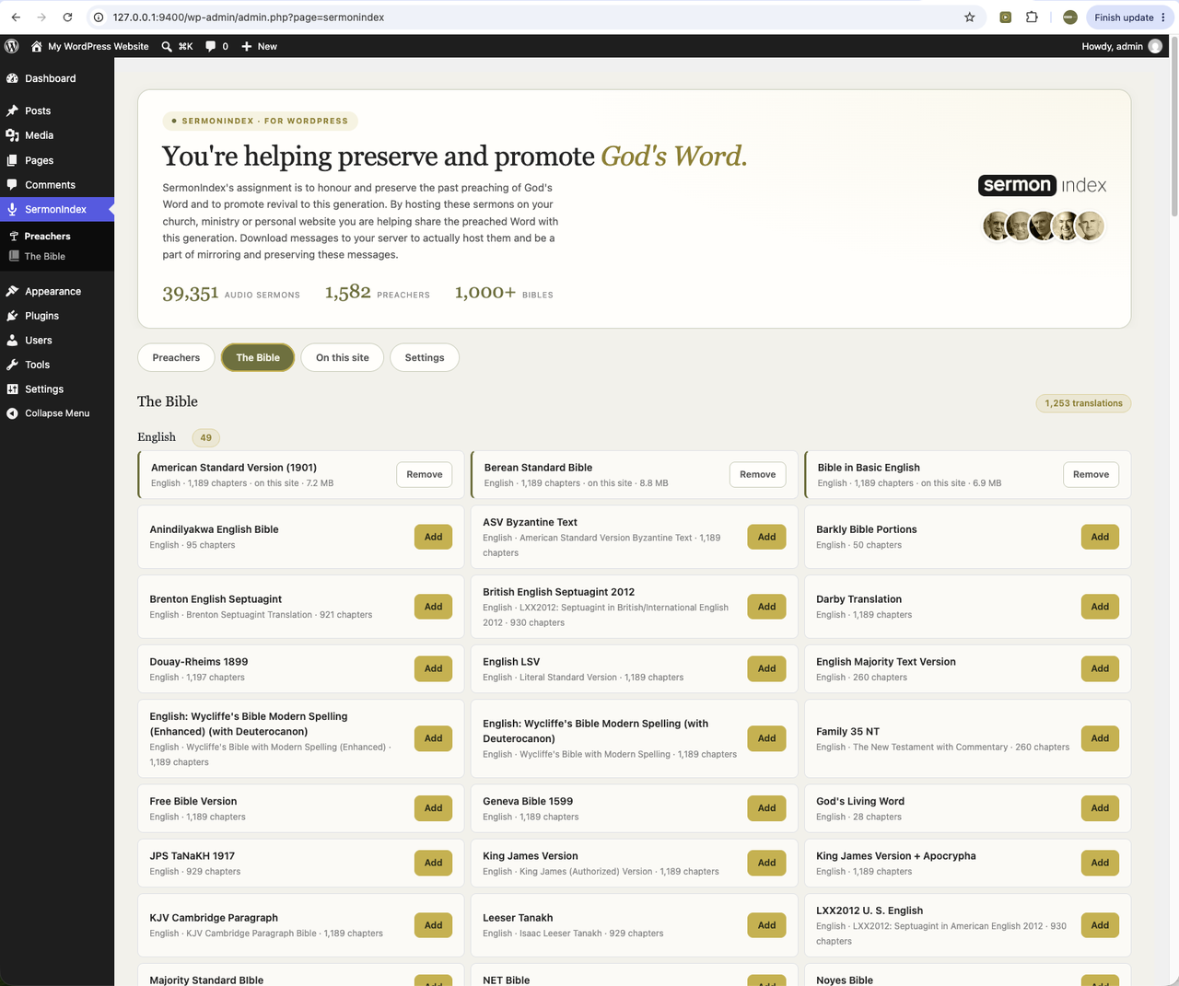Viewport: 1179px width, 986px height.
Task: Add LXX2012 U. S. English
Action: 1100,925
